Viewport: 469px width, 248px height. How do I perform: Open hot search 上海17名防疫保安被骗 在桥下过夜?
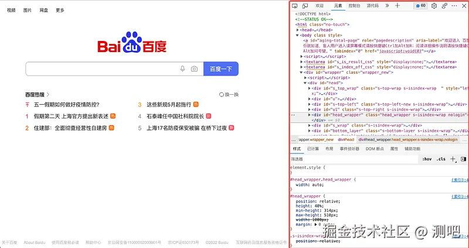186,128
